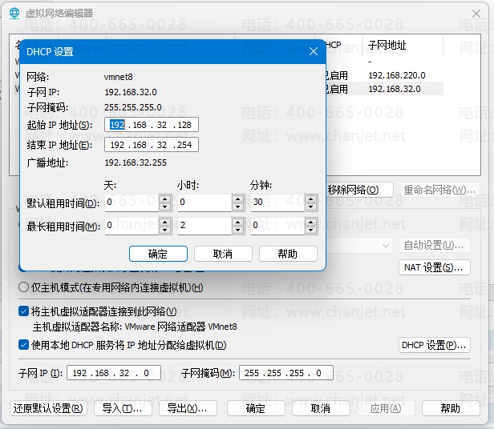The image size is (494, 429).
Task: Click the 结束 IP 地址 input field
Action: point(152,145)
